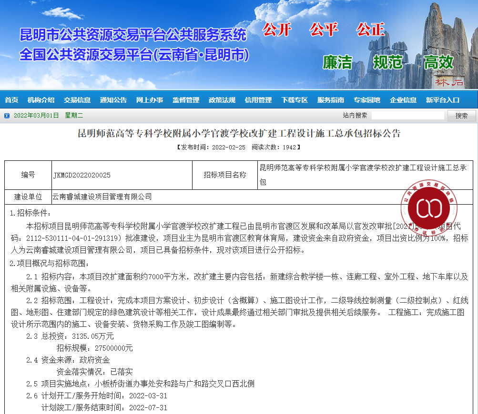
Task: Open 企业信息 in the navigation bar
Action: point(403,100)
